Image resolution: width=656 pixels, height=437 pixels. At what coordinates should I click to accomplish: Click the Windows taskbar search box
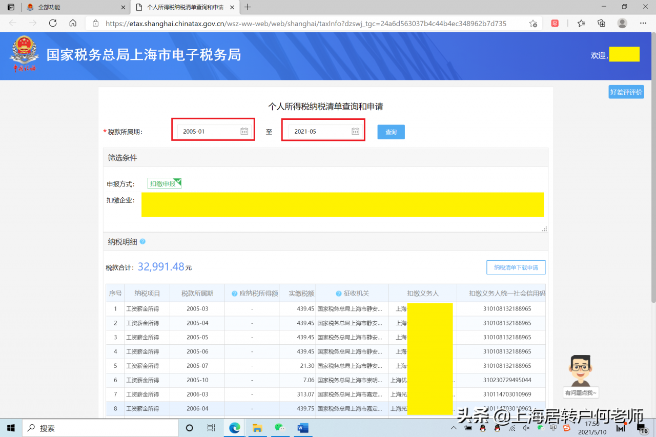(100, 428)
